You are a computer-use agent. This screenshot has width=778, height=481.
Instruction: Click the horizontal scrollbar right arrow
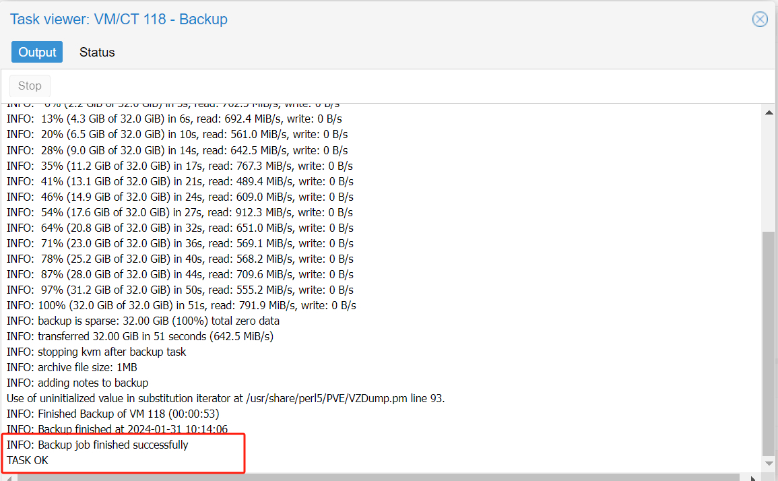point(753,478)
